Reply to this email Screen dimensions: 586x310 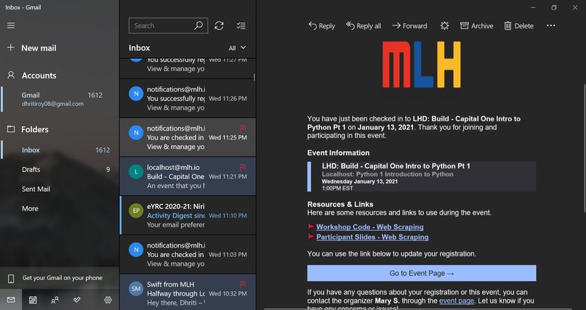pos(321,25)
